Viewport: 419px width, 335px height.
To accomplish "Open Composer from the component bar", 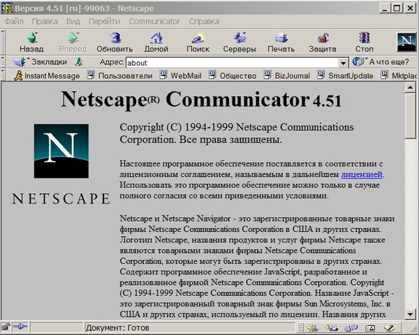I will pos(389,328).
